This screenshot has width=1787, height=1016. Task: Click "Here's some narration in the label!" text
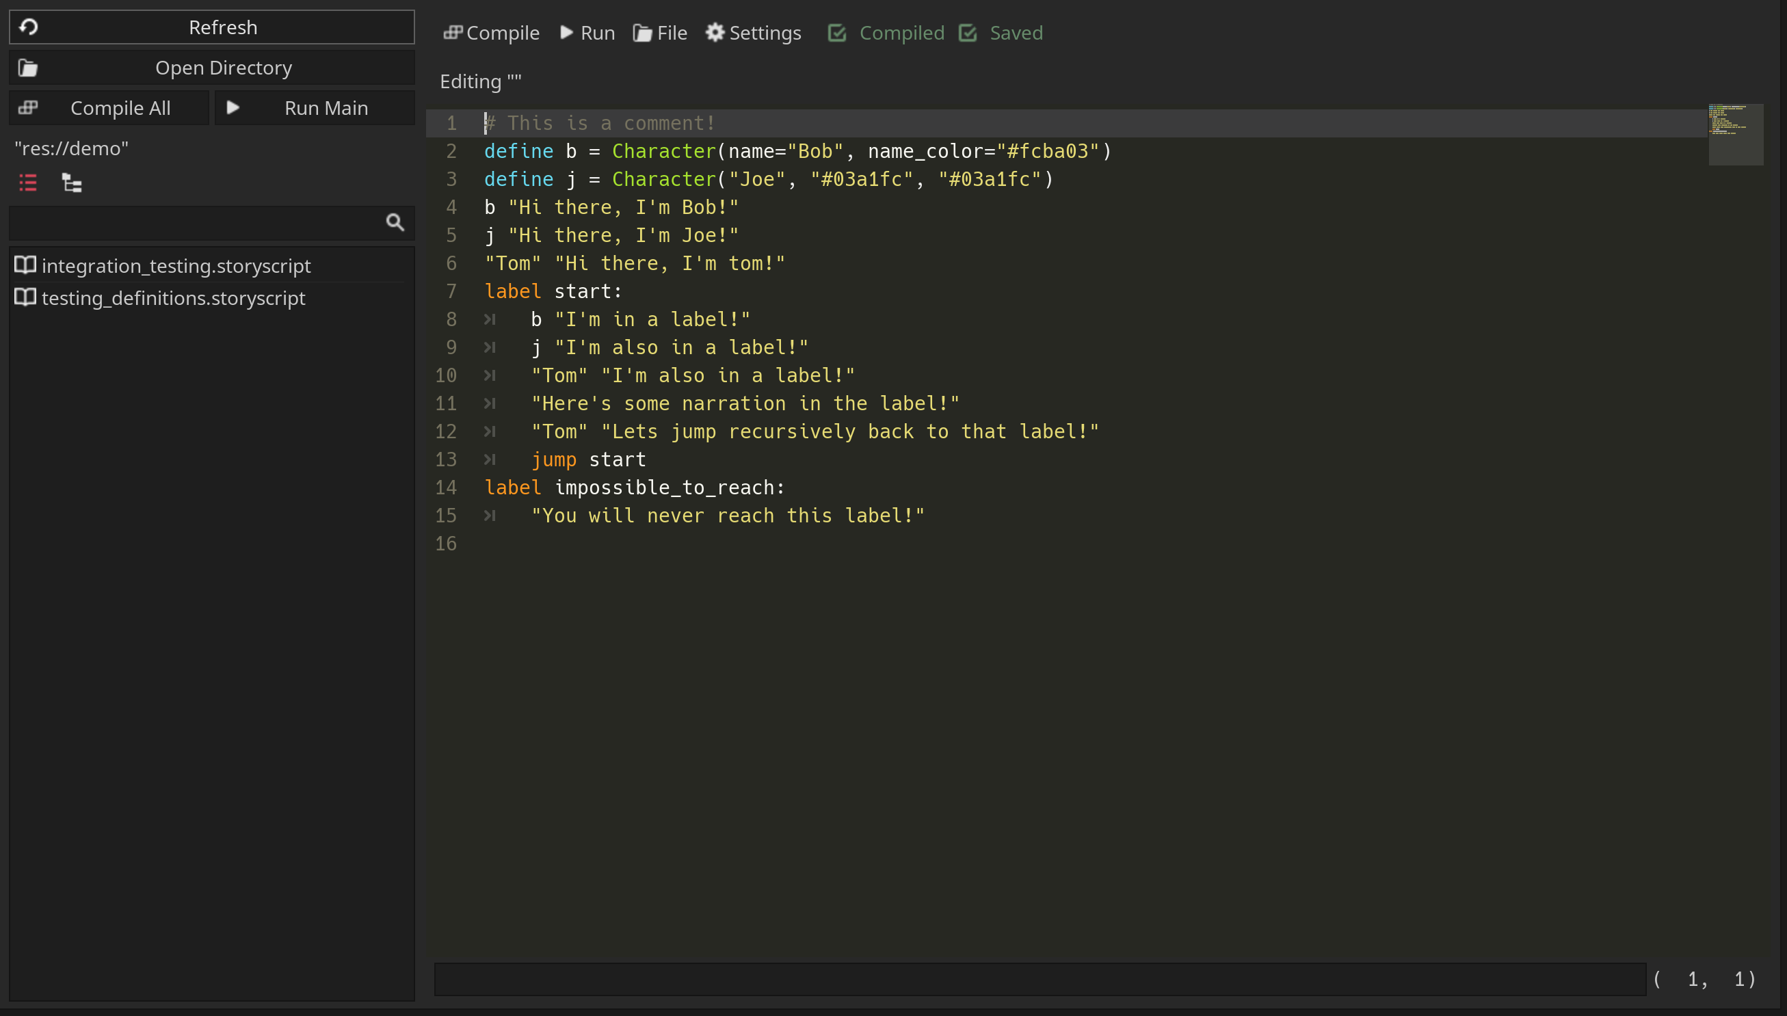click(745, 403)
